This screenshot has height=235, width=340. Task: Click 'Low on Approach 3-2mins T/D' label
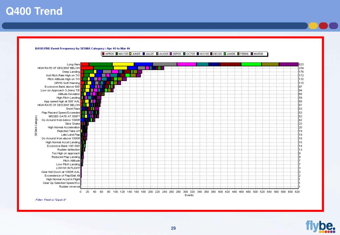pos(60,90)
